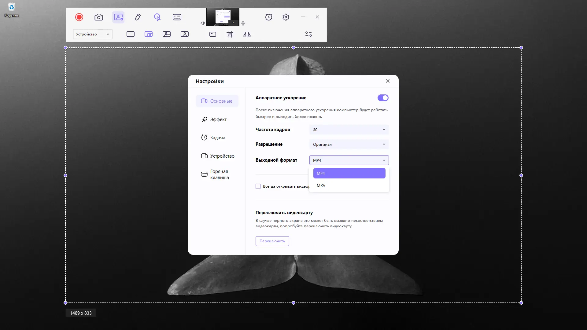The width and height of the screenshot is (587, 330).
Task: Click the timer icon on the toolbar
Action: click(x=269, y=17)
